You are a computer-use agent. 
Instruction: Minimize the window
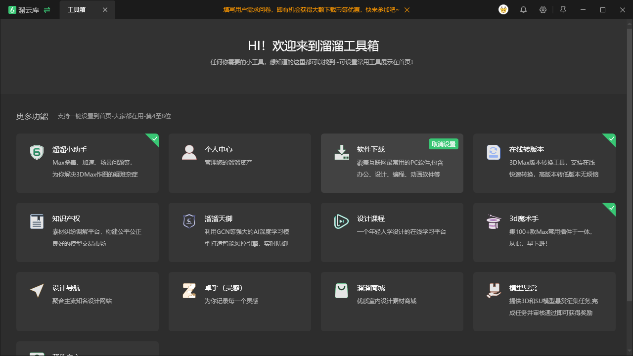pyautogui.click(x=583, y=10)
